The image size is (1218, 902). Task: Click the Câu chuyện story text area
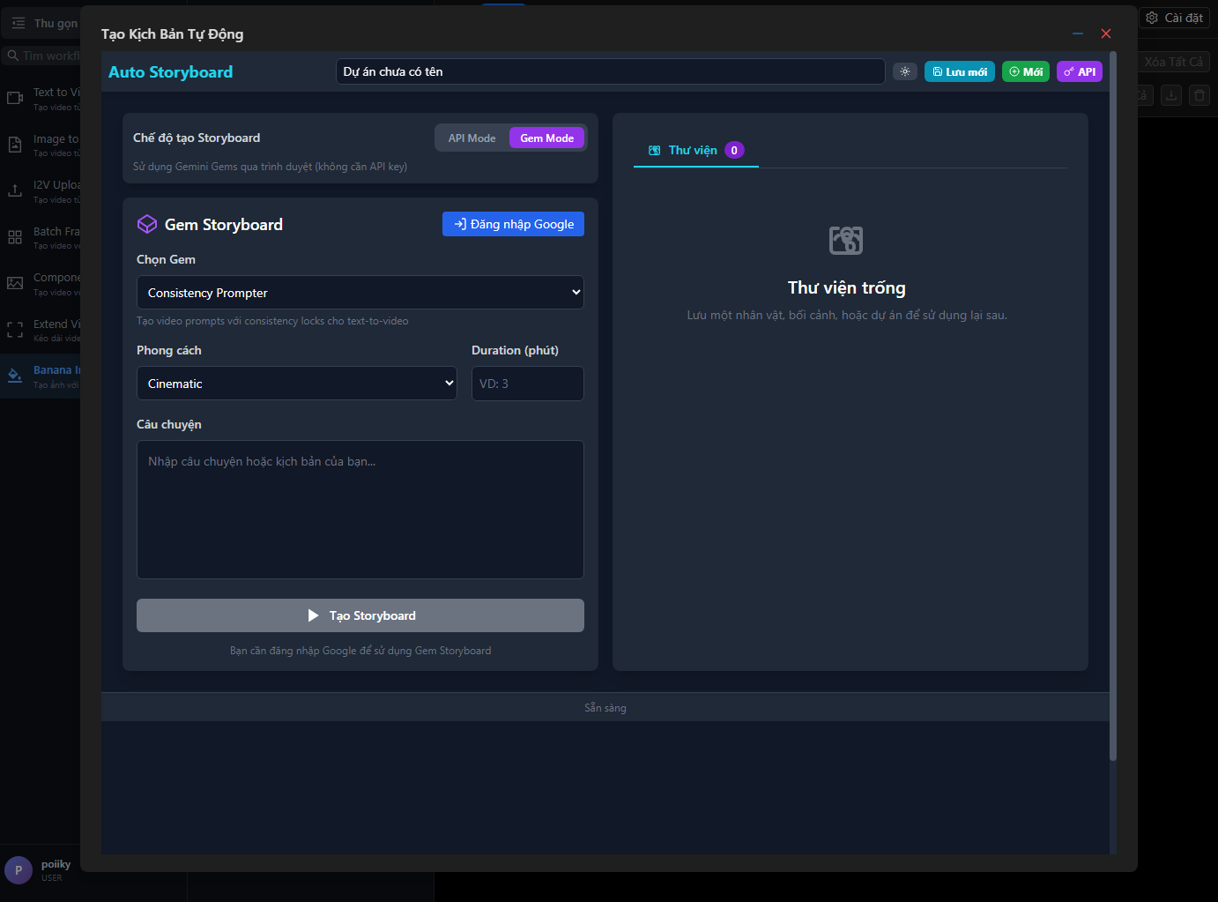click(x=360, y=510)
